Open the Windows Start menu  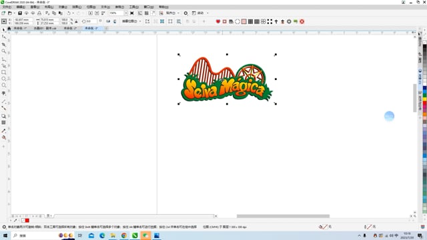point(5,235)
